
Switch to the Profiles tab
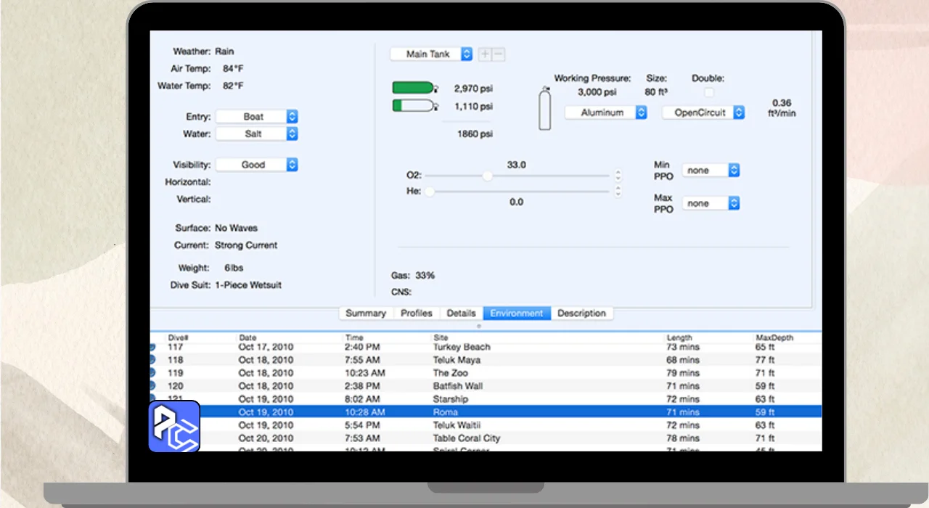coord(417,314)
